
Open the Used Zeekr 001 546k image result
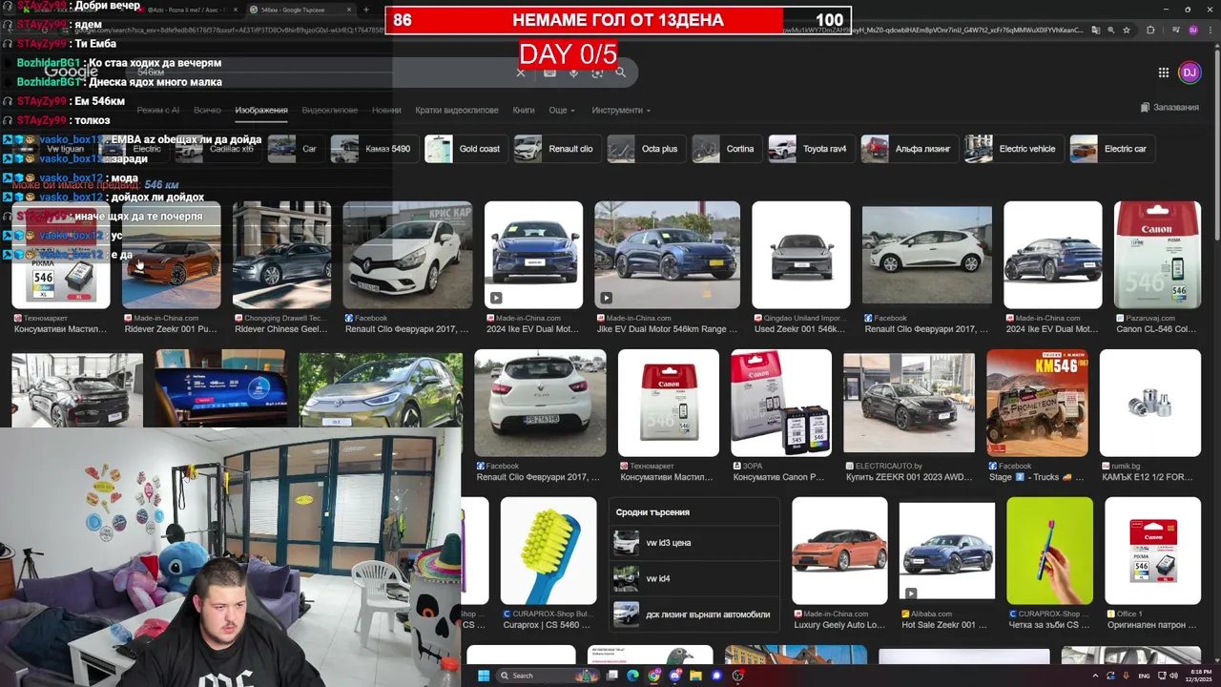click(800, 255)
